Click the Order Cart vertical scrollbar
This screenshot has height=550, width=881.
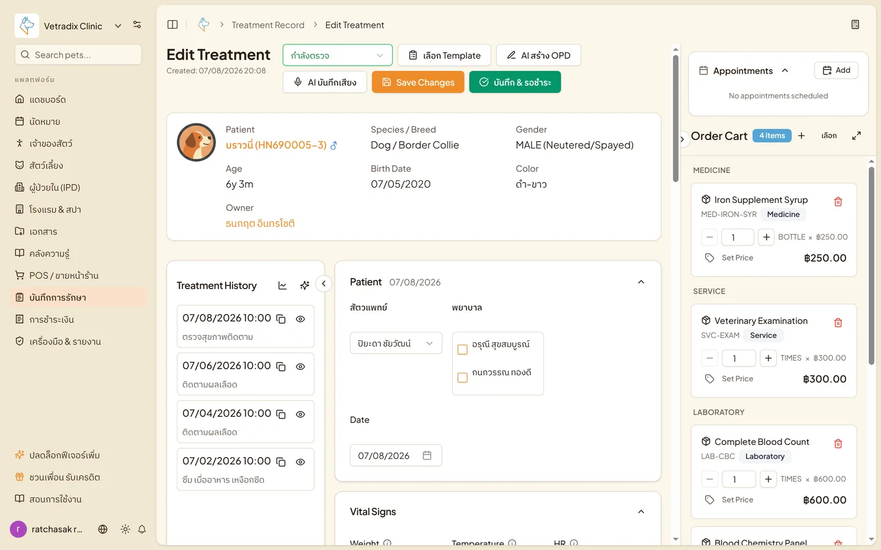pos(871,266)
